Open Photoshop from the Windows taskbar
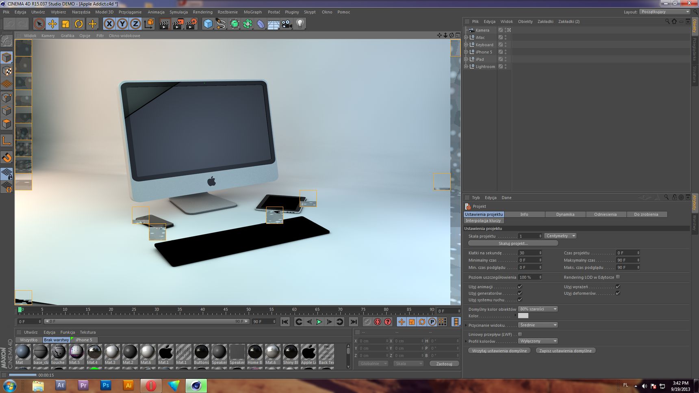Viewport: 699px width, 393px height. pyautogui.click(x=106, y=385)
